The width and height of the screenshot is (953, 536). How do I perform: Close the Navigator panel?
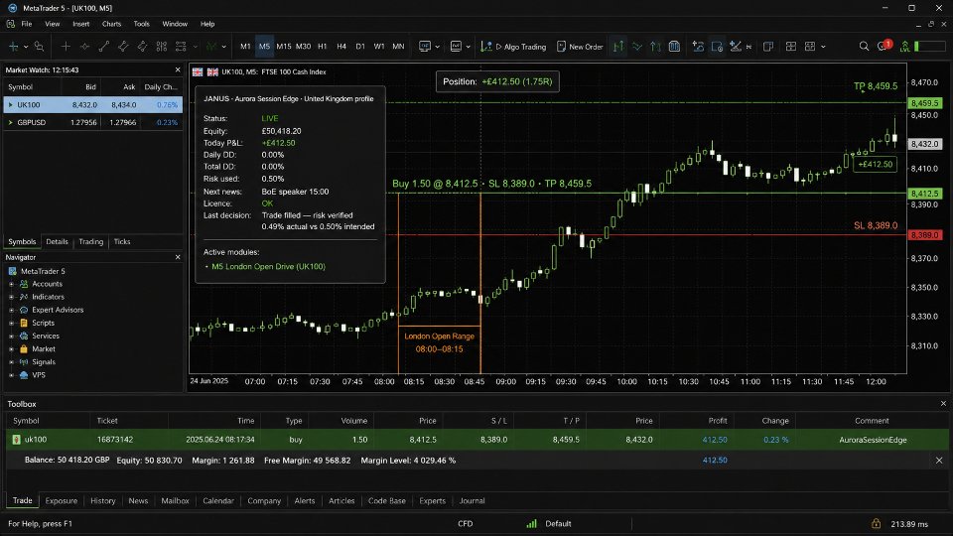click(178, 257)
